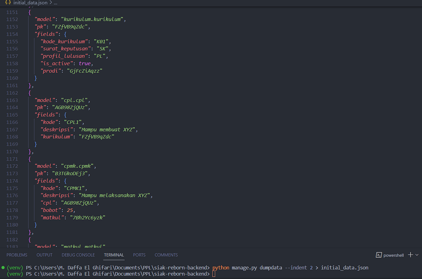View the COMMENTS tab

click(x=166, y=255)
